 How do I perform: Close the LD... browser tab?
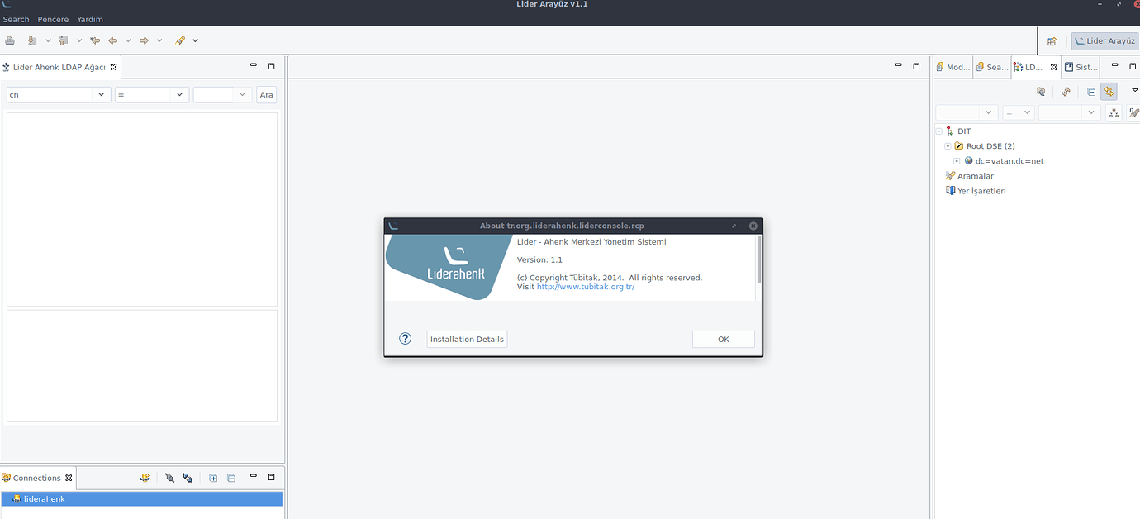tap(1053, 67)
